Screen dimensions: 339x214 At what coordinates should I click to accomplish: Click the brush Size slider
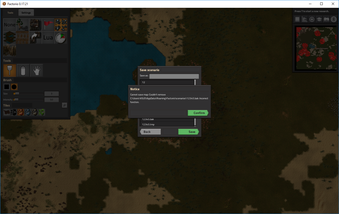click(28, 94)
